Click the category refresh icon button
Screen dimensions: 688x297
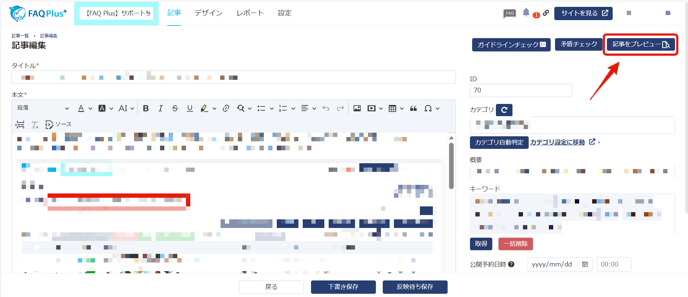504,110
